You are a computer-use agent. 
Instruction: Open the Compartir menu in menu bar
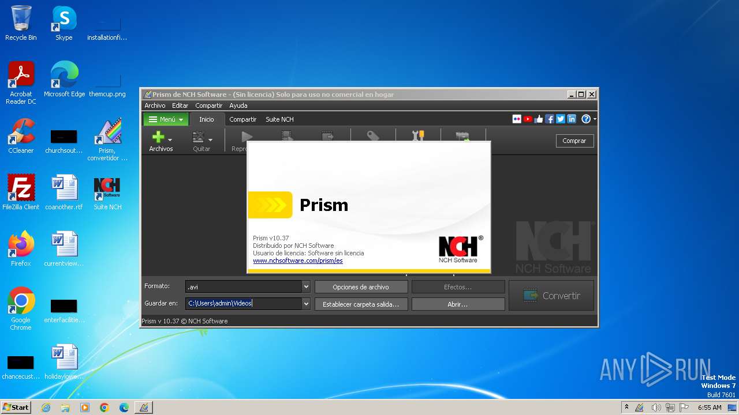coord(208,105)
